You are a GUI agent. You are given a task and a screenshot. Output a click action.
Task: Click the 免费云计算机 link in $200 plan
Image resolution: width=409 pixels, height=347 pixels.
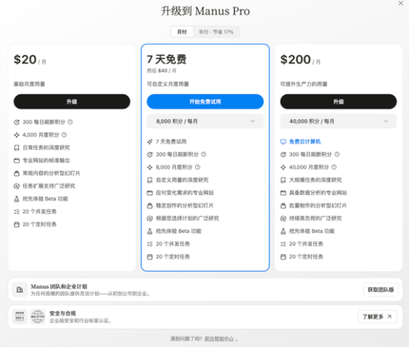coord(305,141)
